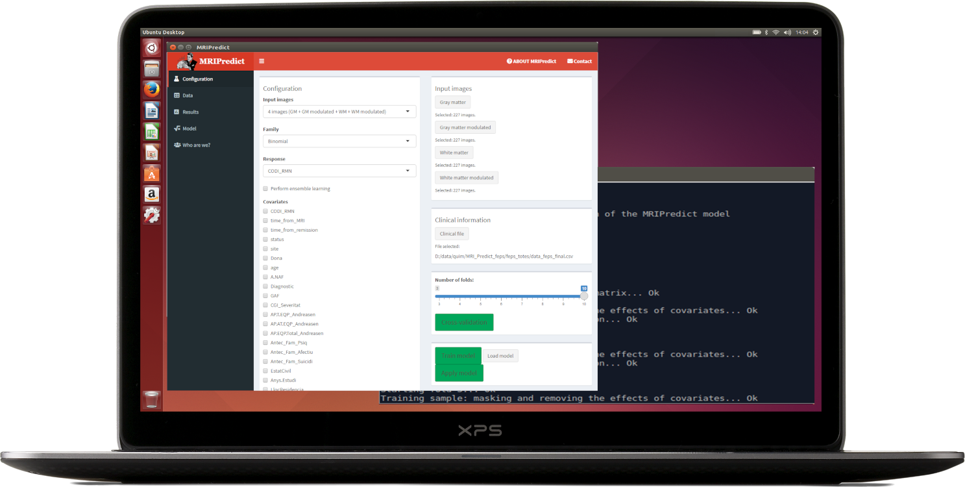Open the ABOUT MRIPredict header link
The width and height of the screenshot is (965, 487).
531,61
